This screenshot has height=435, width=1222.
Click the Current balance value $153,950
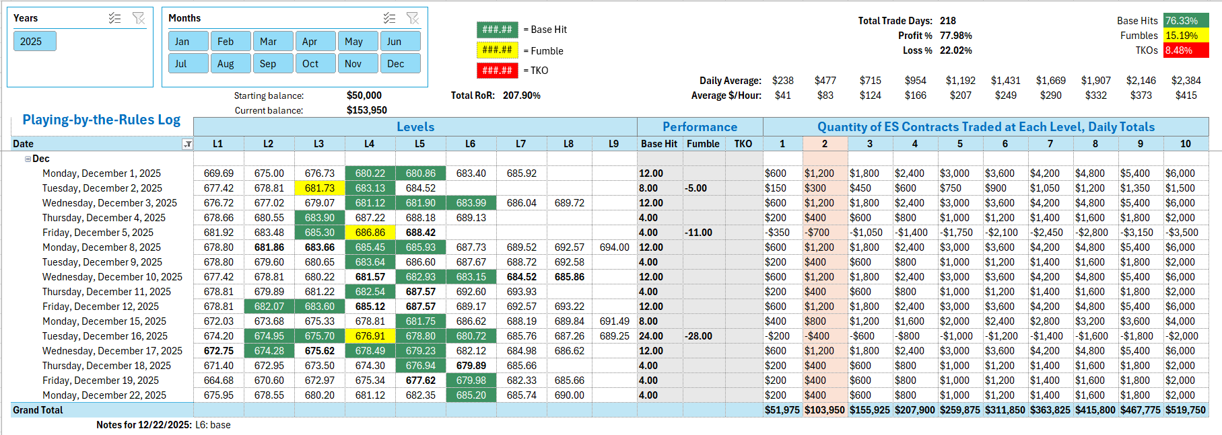click(366, 110)
